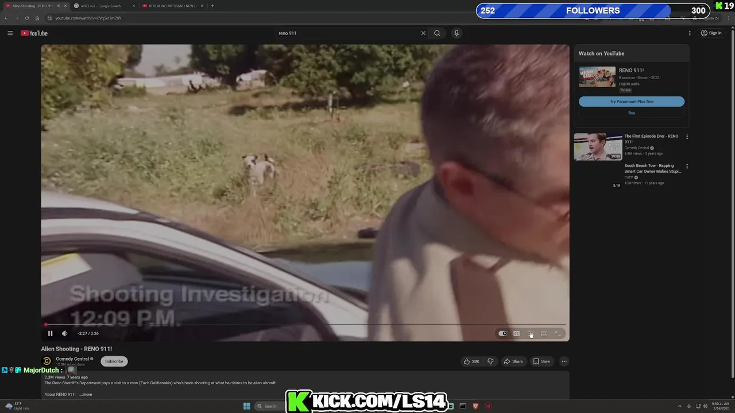This screenshot has width=735, height=413.
Task: Click the Sign in button
Action: point(711,33)
